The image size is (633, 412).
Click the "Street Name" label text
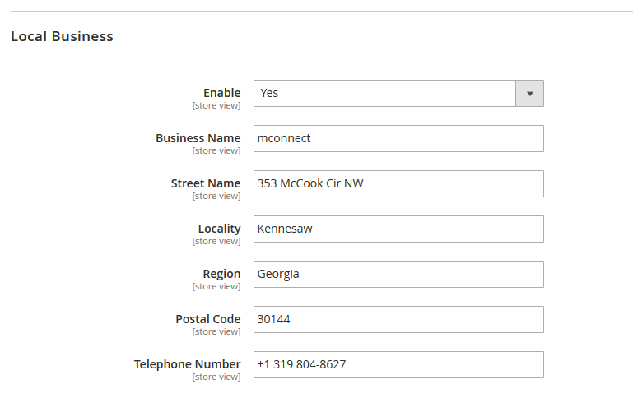206,183
